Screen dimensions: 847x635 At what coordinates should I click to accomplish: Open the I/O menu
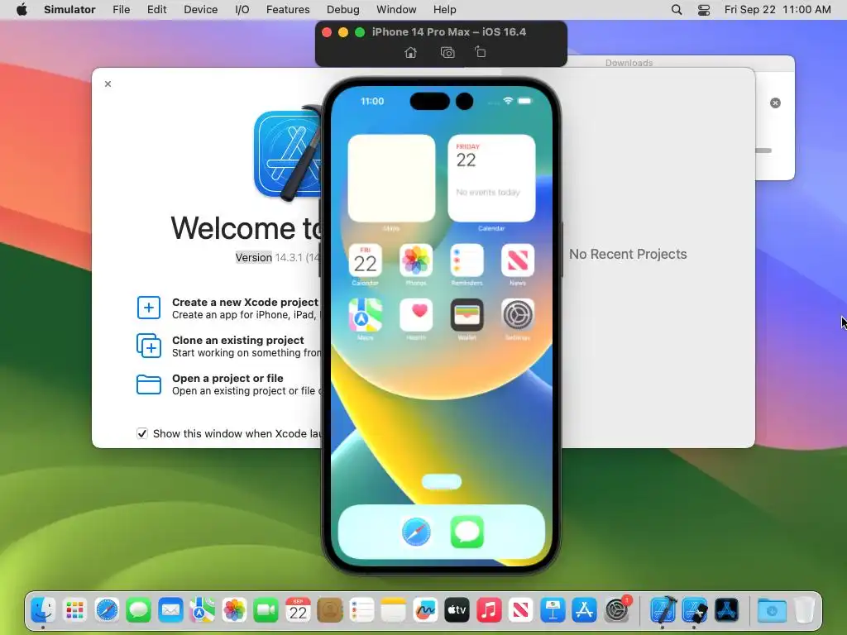(x=242, y=10)
